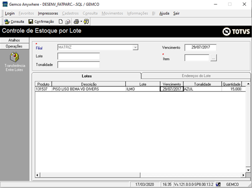Click the Operações sidebar button

(14, 46)
